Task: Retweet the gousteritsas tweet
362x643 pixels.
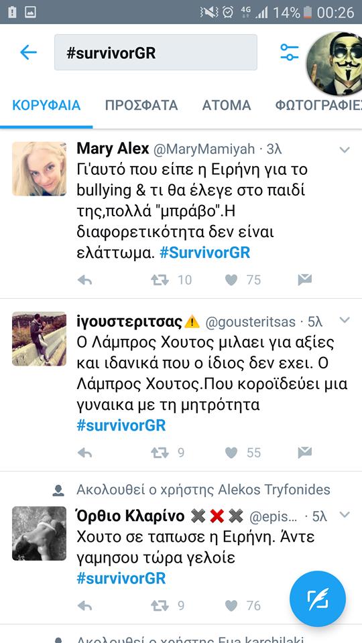Action: coord(160,453)
